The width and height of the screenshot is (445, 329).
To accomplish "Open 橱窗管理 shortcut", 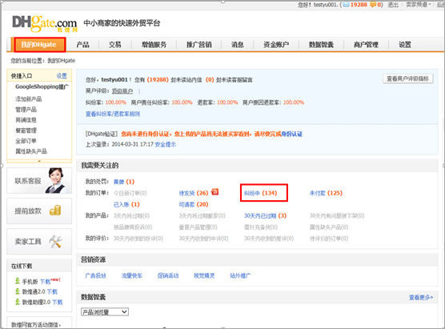I will pyautogui.click(x=26, y=130).
